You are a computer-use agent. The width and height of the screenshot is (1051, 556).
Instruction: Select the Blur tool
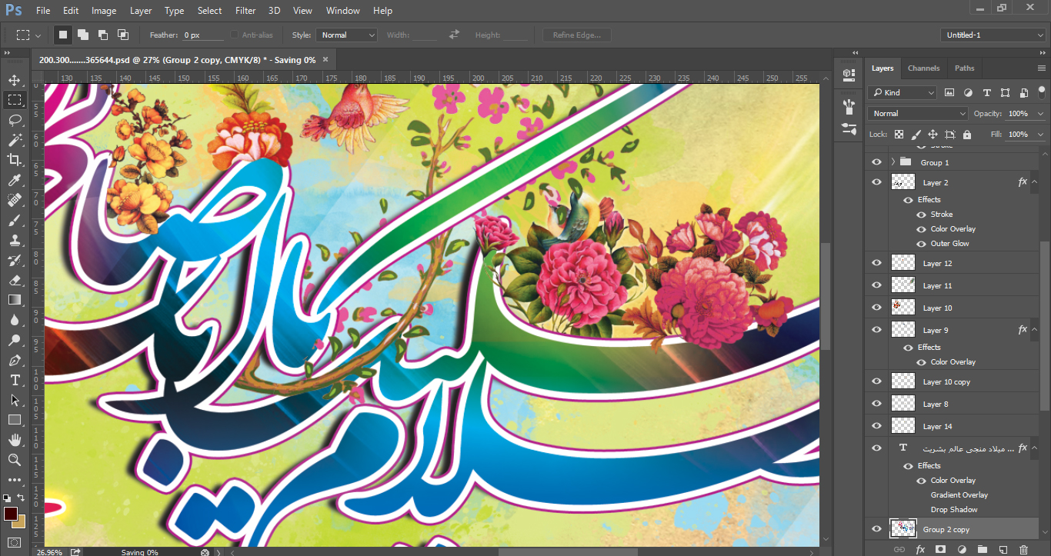point(15,320)
